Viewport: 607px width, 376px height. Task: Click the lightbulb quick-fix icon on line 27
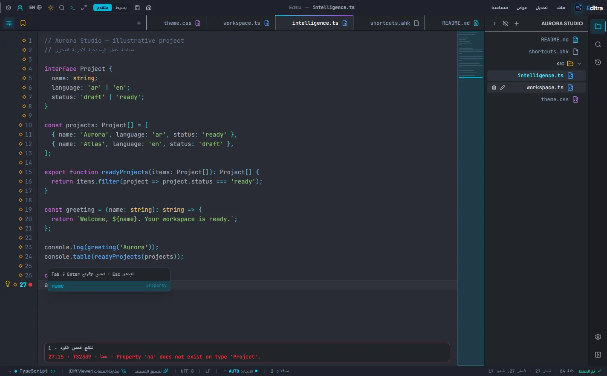pyautogui.click(x=7, y=284)
